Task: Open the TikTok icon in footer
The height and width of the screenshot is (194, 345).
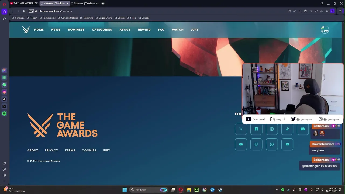Action: pyautogui.click(x=287, y=129)
